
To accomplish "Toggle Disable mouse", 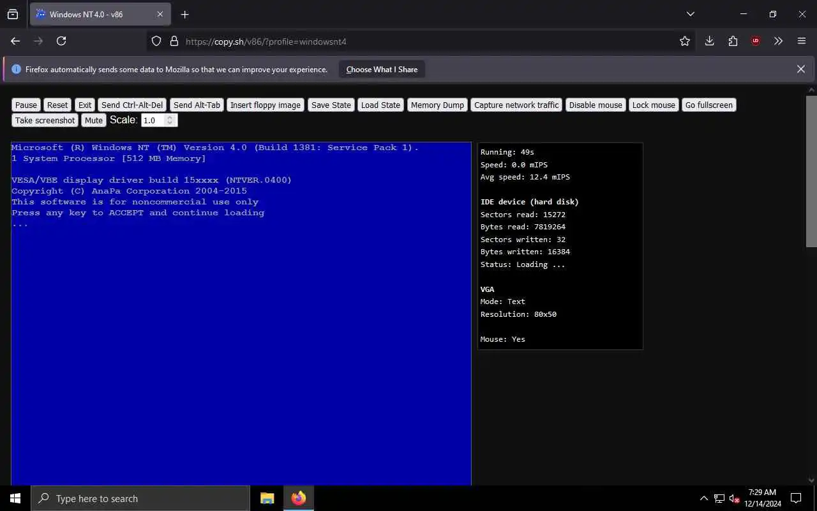I will coord(596,105).
